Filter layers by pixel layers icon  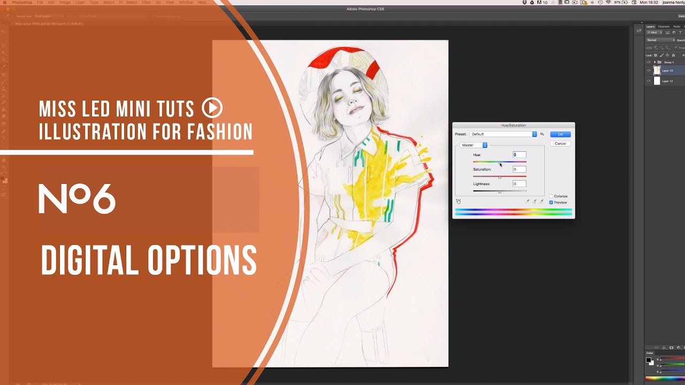click(667, 33)
